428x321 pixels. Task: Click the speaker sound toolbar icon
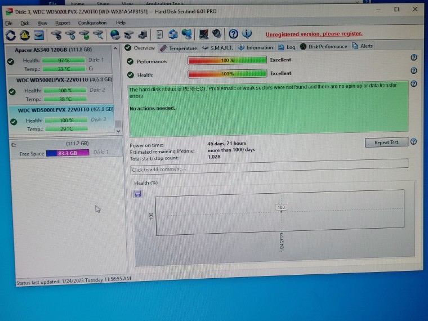tap(217, 34)
